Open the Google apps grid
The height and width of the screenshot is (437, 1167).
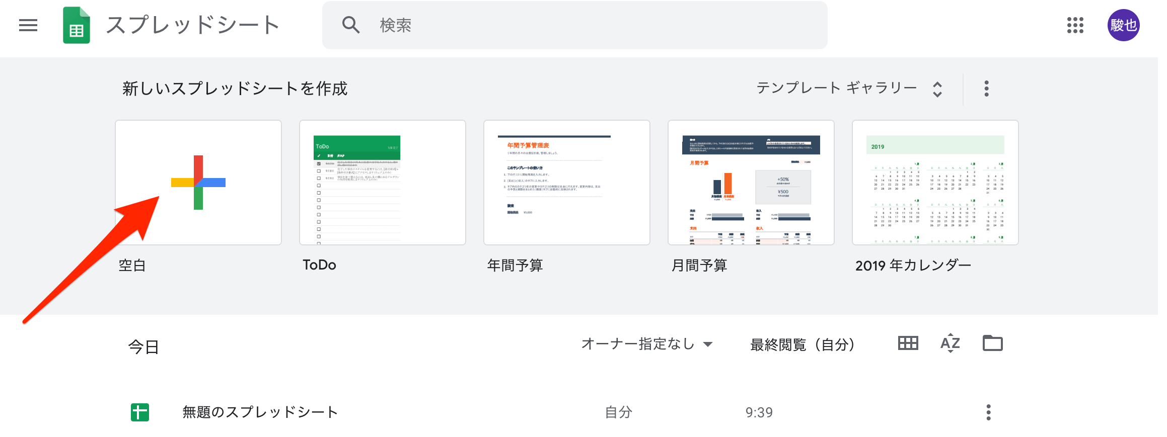(1075, 25)
